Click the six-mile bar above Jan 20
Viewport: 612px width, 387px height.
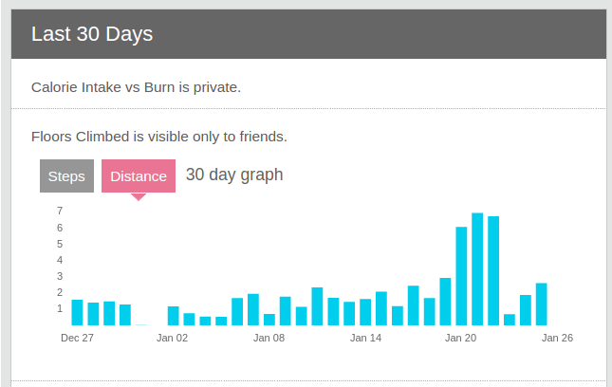tap(461, 276)
